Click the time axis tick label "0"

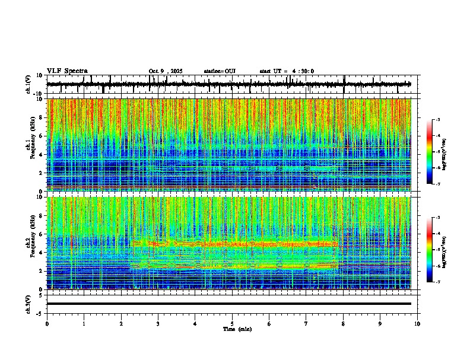tap(47, 324)
